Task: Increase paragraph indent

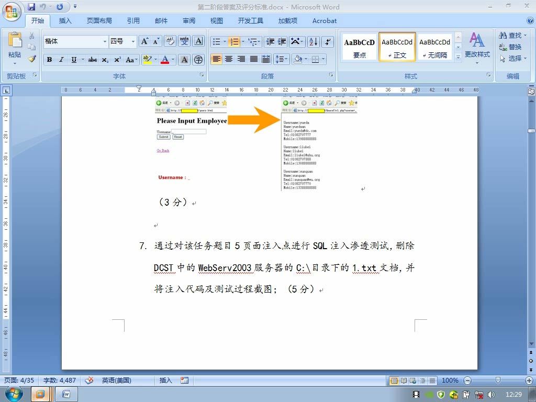Action: (x=282, y=42)
